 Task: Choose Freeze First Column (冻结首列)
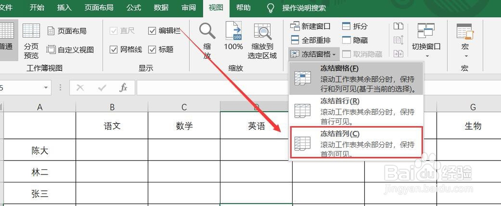point(356,142)
